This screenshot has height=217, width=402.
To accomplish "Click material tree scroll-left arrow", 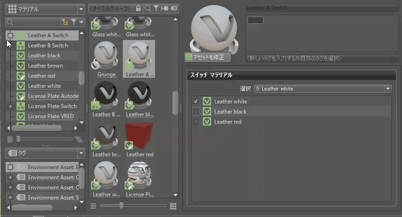I will tap(9, 128).
